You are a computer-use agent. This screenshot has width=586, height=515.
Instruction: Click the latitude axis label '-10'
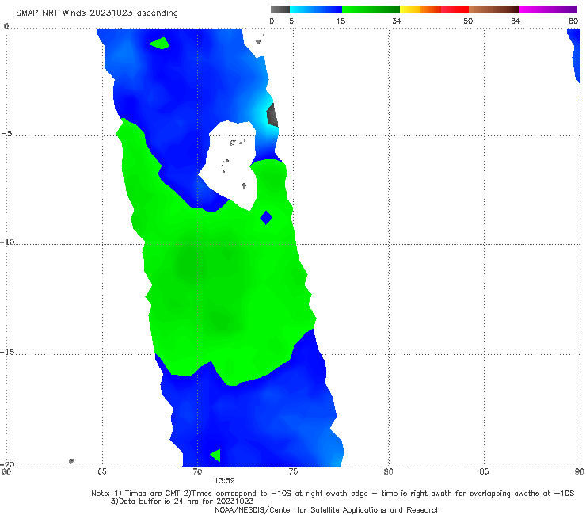coord(7,242)
